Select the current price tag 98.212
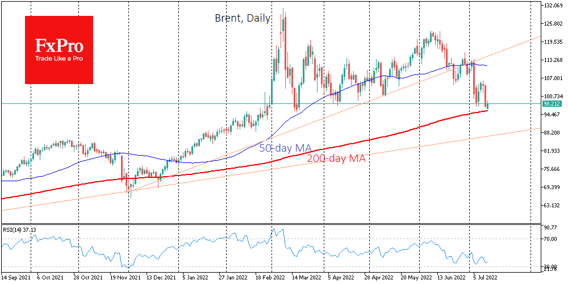This screenshot has height=284, width=568. click(552, 104)
